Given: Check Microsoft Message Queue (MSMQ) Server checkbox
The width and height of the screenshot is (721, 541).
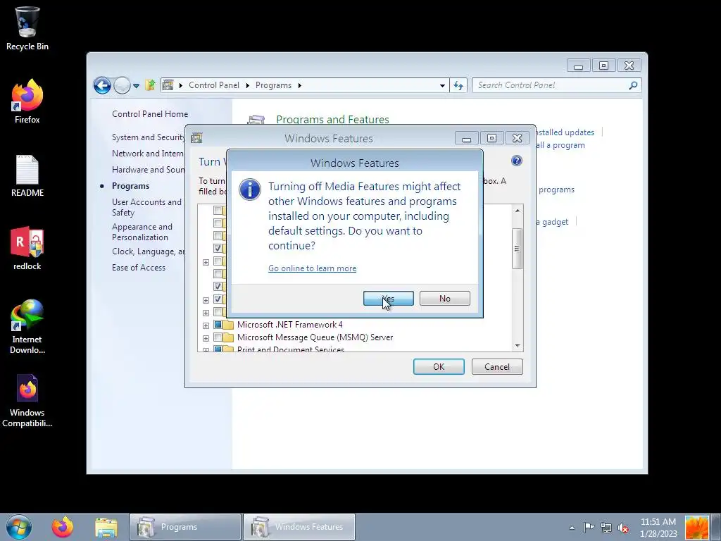Looking at the screenshot, I should tap(218, 337).
